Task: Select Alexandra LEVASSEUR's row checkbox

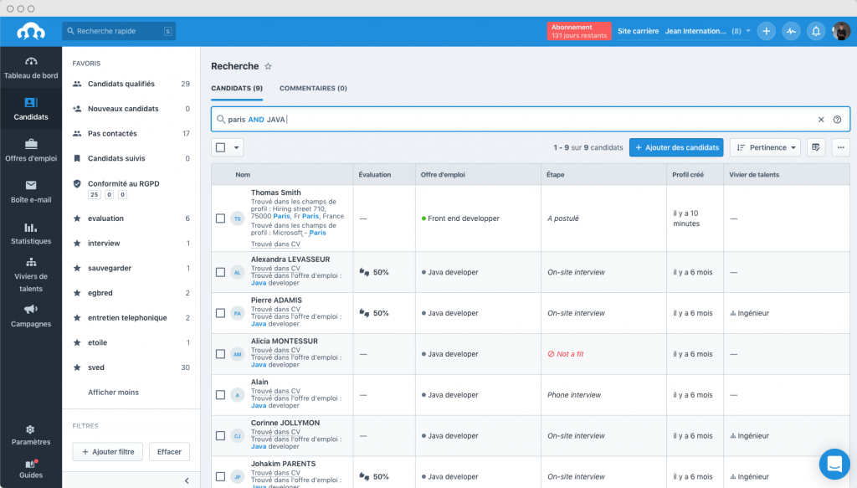Action: tap(220, 272)
